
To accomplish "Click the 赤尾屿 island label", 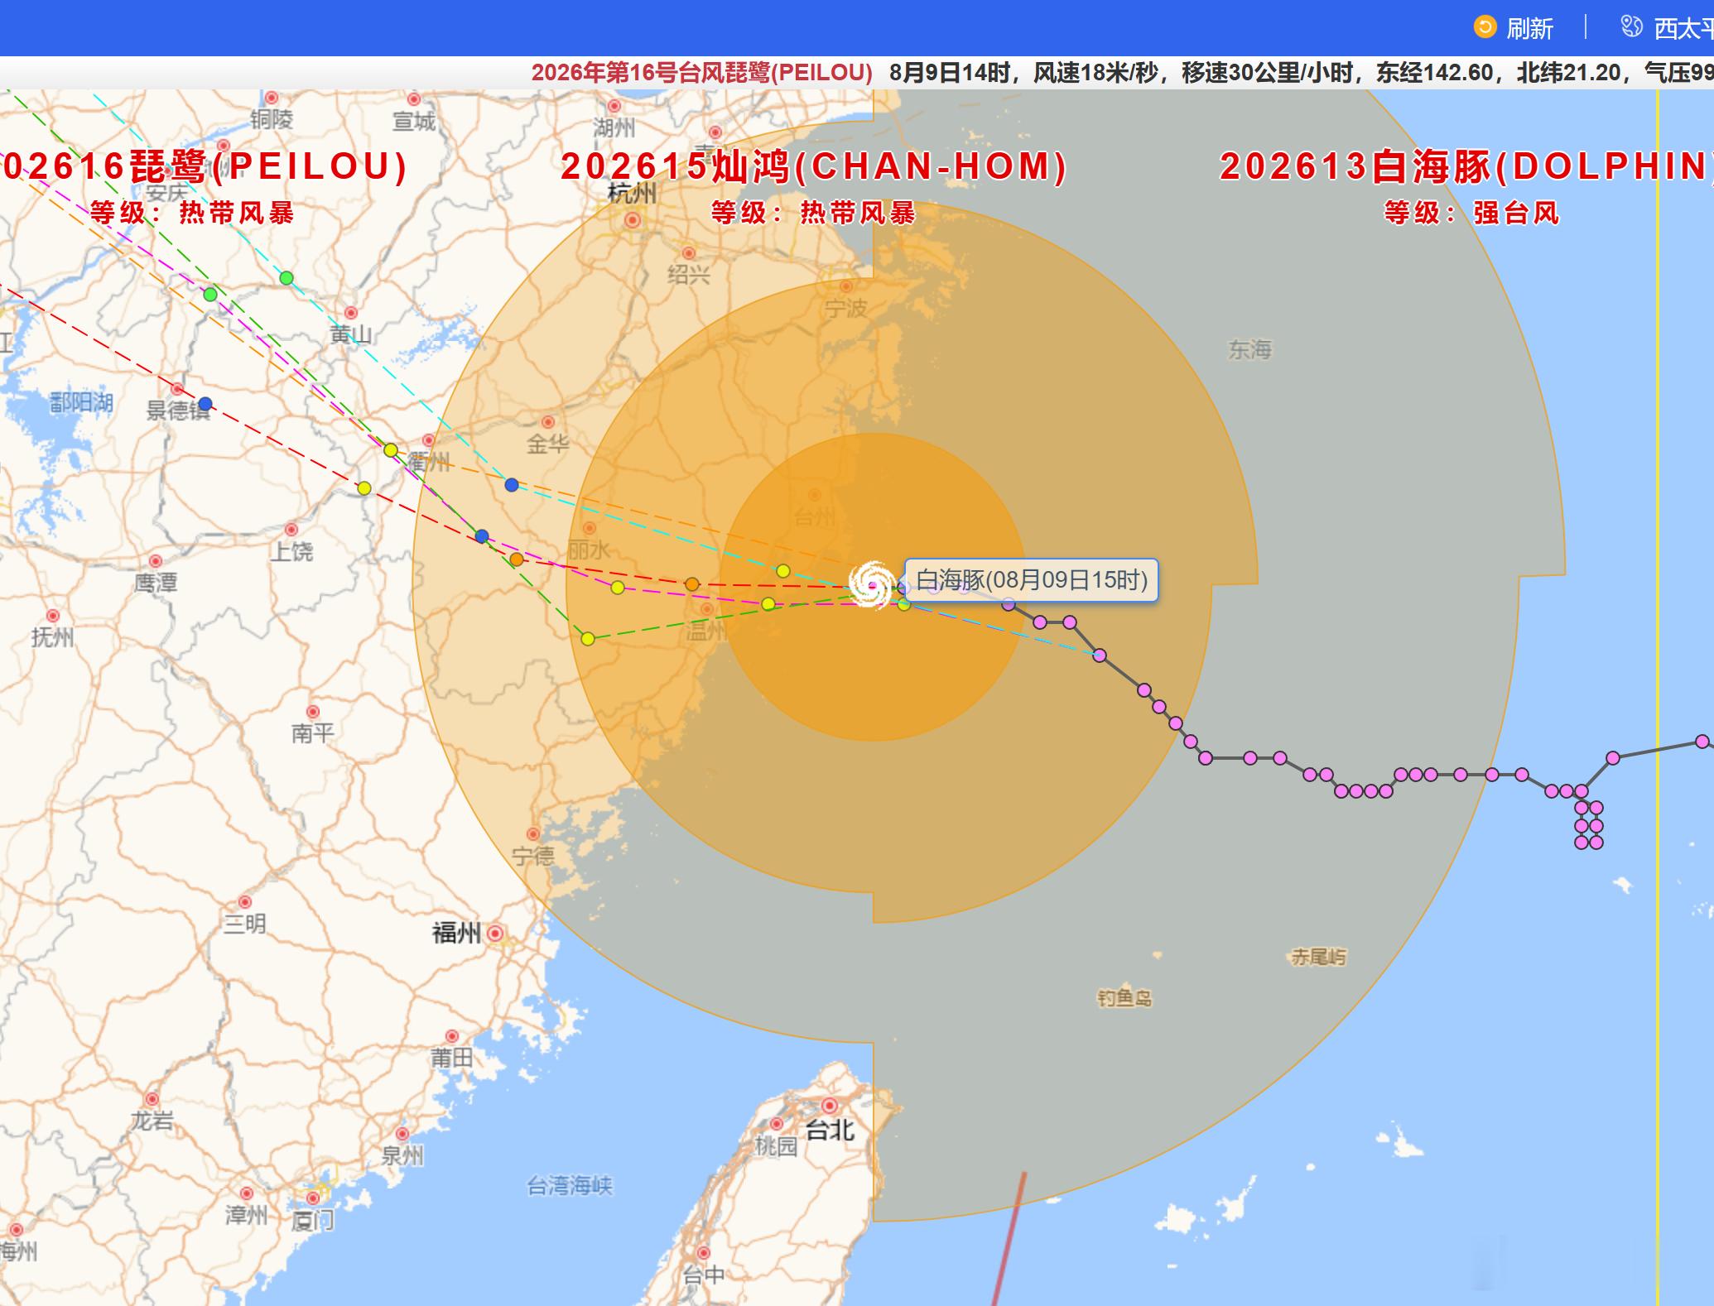I will click(1318, 958).
